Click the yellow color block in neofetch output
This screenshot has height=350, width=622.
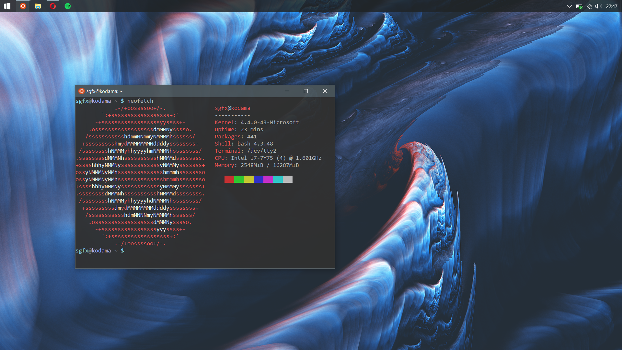(249, 179)
